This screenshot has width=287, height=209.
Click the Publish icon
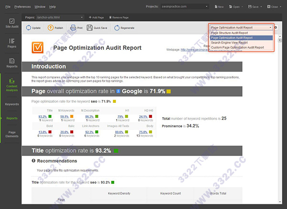pos(51,28)
